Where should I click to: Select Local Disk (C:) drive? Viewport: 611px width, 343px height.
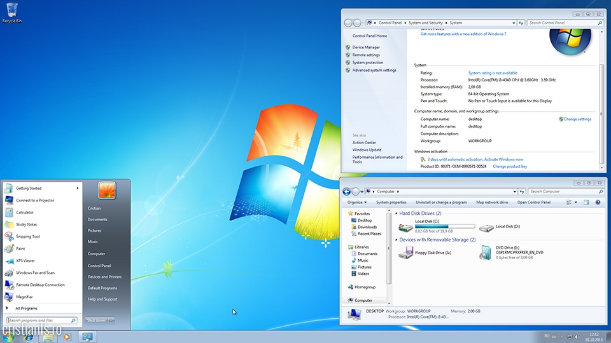pos(437,226)
